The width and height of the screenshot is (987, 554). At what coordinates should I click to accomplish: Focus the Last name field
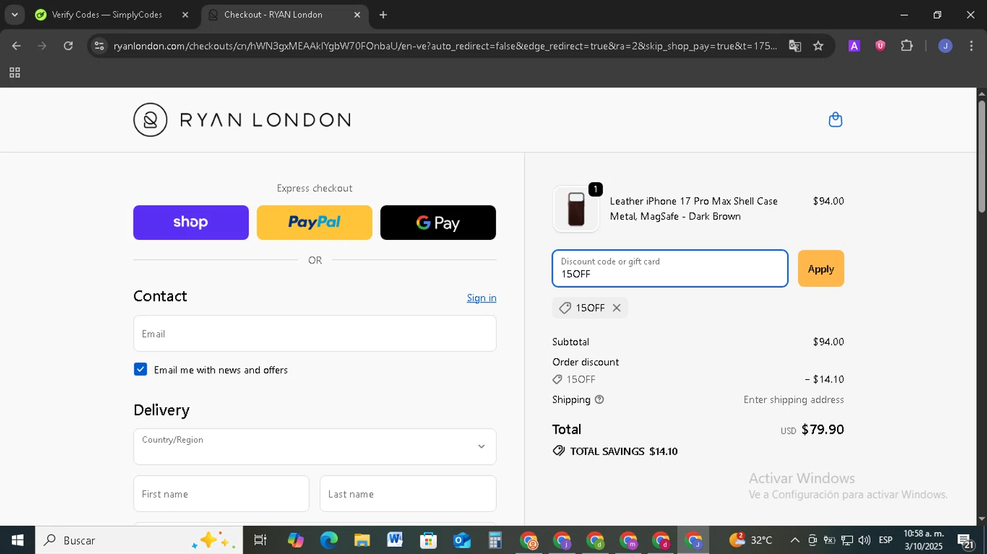(x=408, y=494)
